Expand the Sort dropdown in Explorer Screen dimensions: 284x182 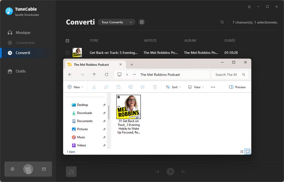(173, 87)
